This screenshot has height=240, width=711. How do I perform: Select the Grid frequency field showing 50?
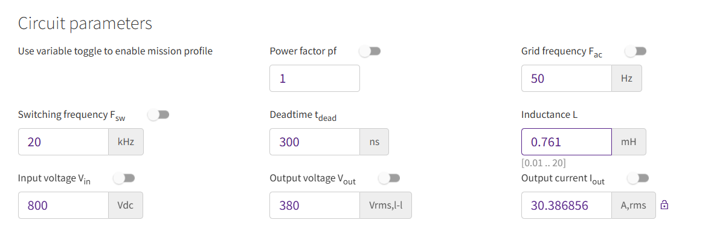point(567,79)
